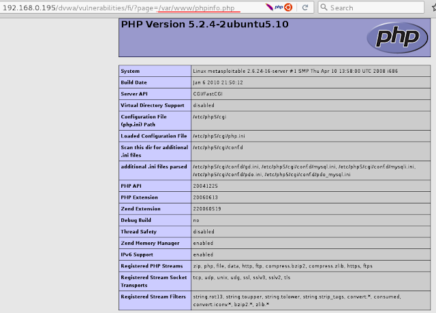Click the 'string.rot13, string.toupper' filters value
The height and width of the screenshot is (313, 436).
click(297, 301)
